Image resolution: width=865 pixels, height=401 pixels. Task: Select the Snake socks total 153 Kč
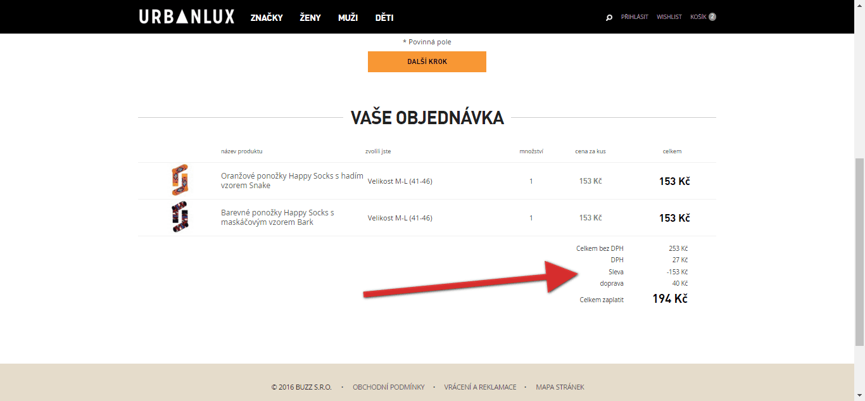tap(674, 181)
